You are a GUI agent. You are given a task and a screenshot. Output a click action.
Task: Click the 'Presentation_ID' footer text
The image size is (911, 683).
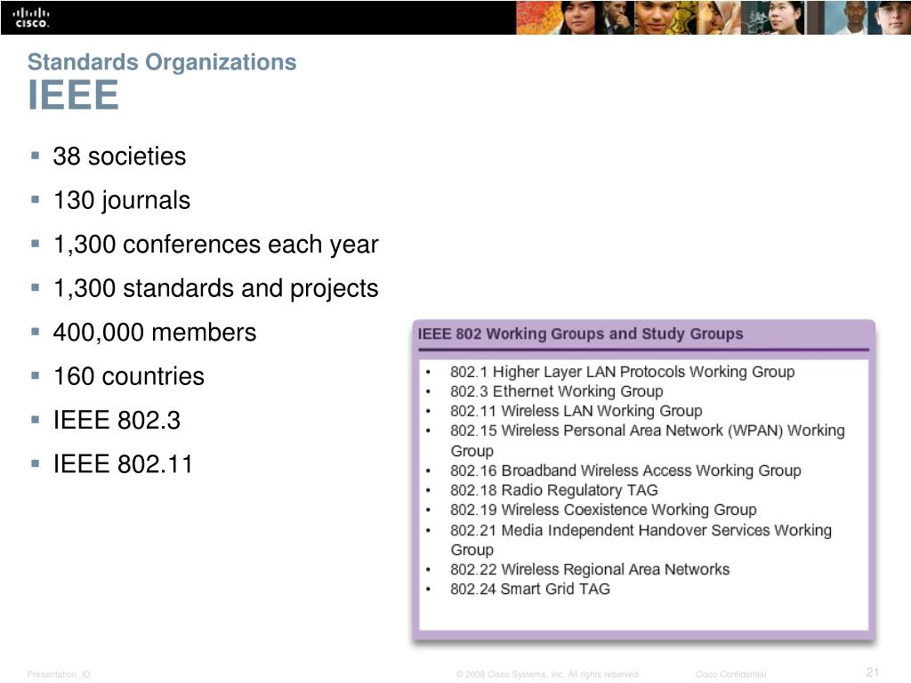click(59, 674)
